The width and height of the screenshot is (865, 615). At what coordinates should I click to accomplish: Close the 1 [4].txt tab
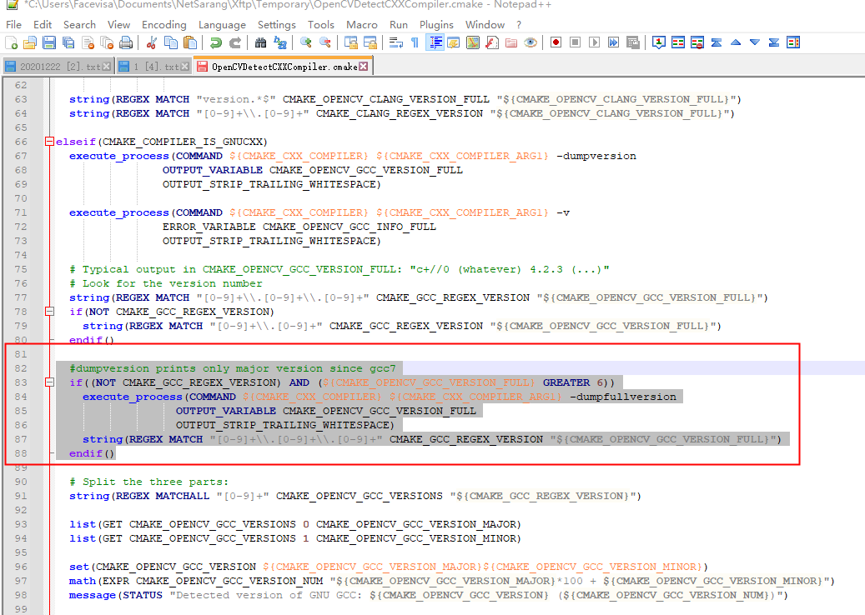coord(185,66)
